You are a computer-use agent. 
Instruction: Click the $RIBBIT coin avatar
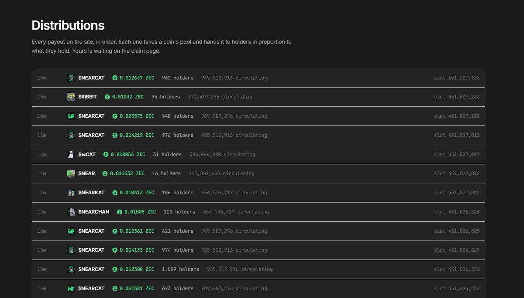71,97
